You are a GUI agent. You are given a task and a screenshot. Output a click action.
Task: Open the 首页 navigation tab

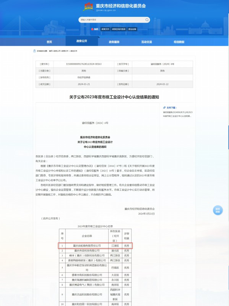49,42
